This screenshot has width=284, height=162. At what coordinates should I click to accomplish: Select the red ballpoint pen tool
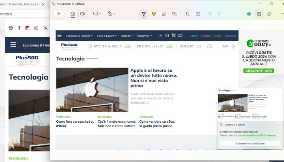pyautogui.click(x=144, y=14)
